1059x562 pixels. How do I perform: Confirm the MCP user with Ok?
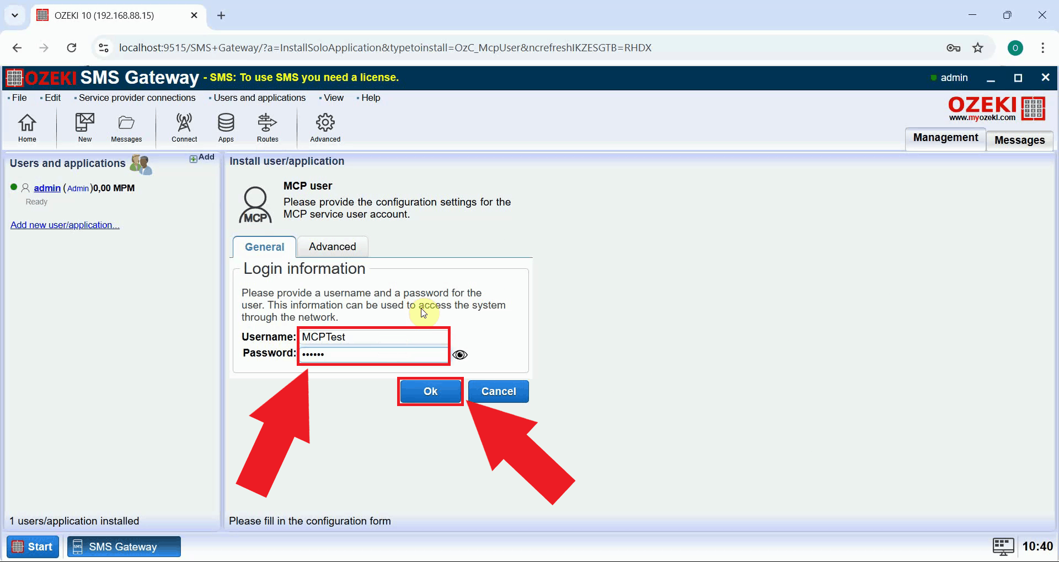430,391
